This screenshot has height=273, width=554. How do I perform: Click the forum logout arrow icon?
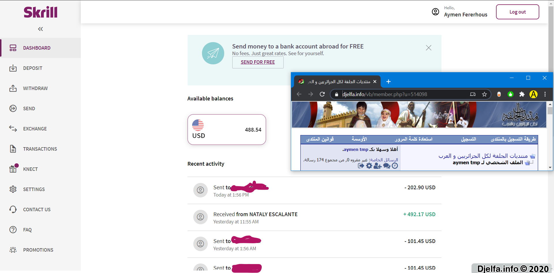pos(361,166)
